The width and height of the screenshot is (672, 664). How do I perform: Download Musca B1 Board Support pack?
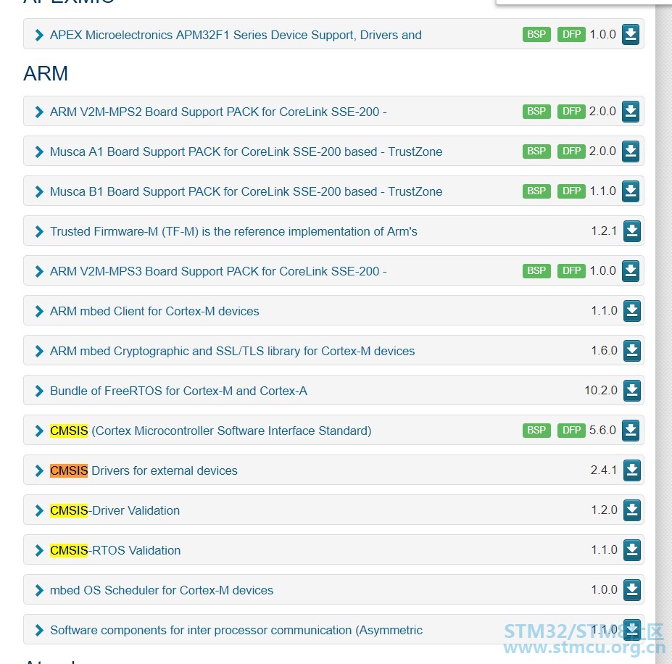click(631, 191)
